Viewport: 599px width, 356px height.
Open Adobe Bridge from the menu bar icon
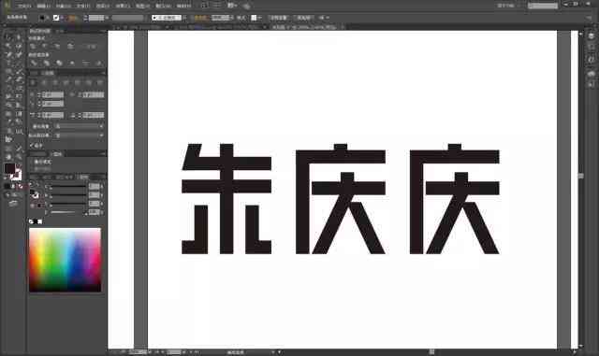click(205, 6)
